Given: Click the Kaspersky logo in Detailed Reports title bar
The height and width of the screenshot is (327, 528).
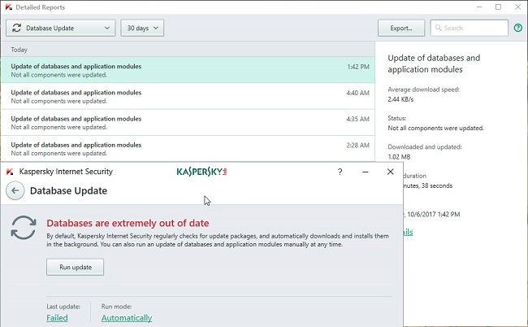Looking at the screenshot, I should click(9, 7).
